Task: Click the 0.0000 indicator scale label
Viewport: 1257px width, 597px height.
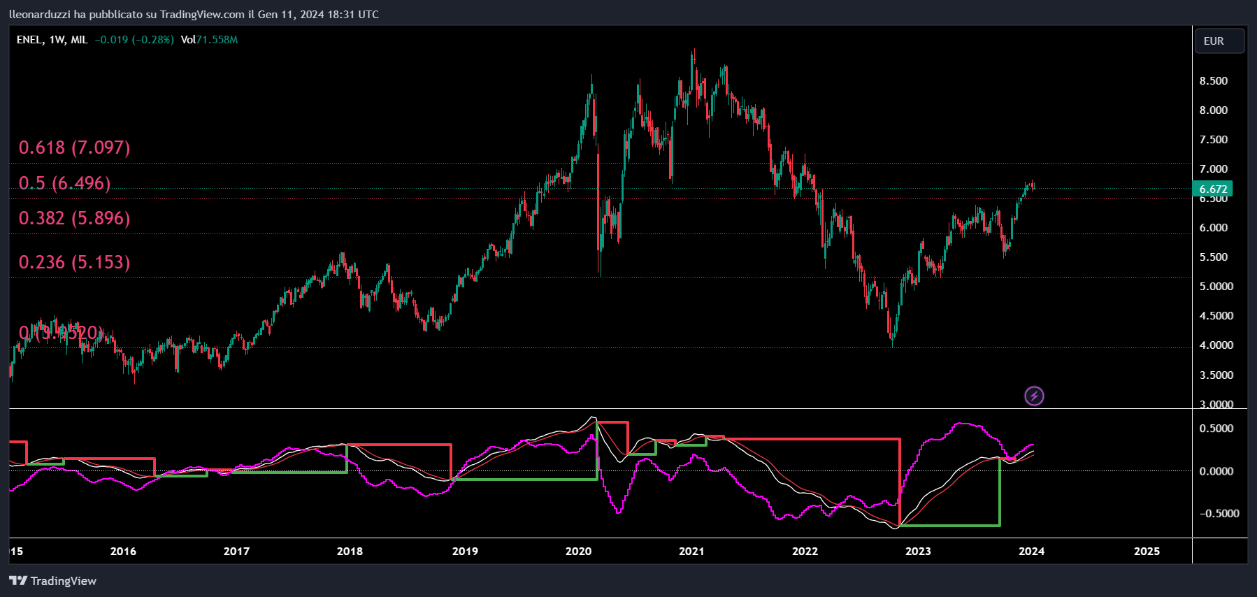Action: click(1216, 471)
